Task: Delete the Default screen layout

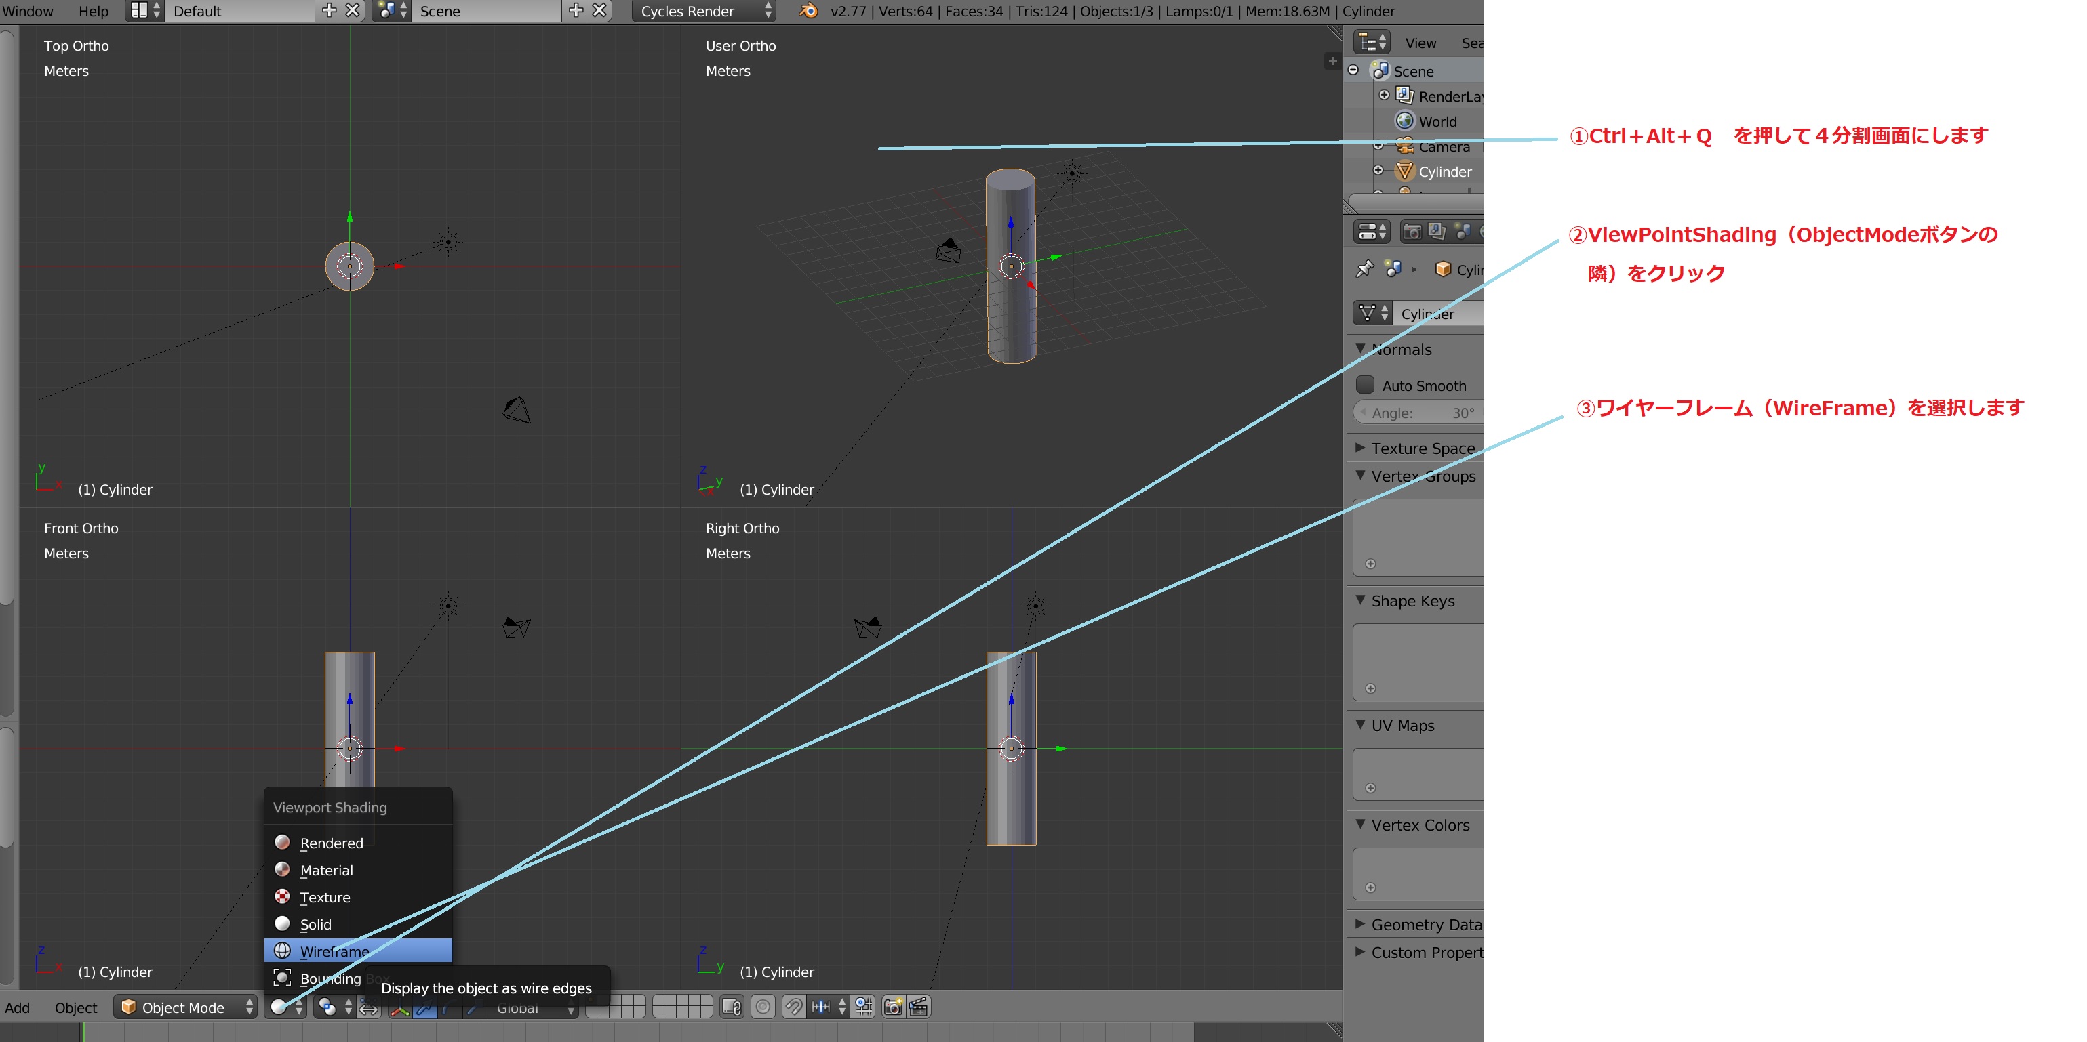Action: tap(353, 11)
